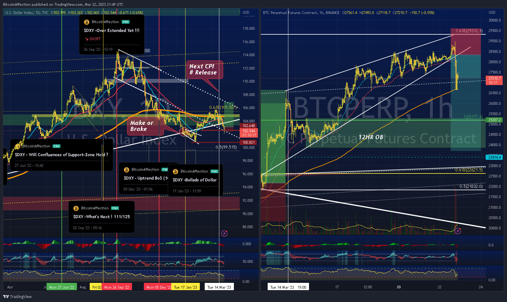
Task: Click the BTC current price label 27210.7
Action: click(x=494, y=80)
